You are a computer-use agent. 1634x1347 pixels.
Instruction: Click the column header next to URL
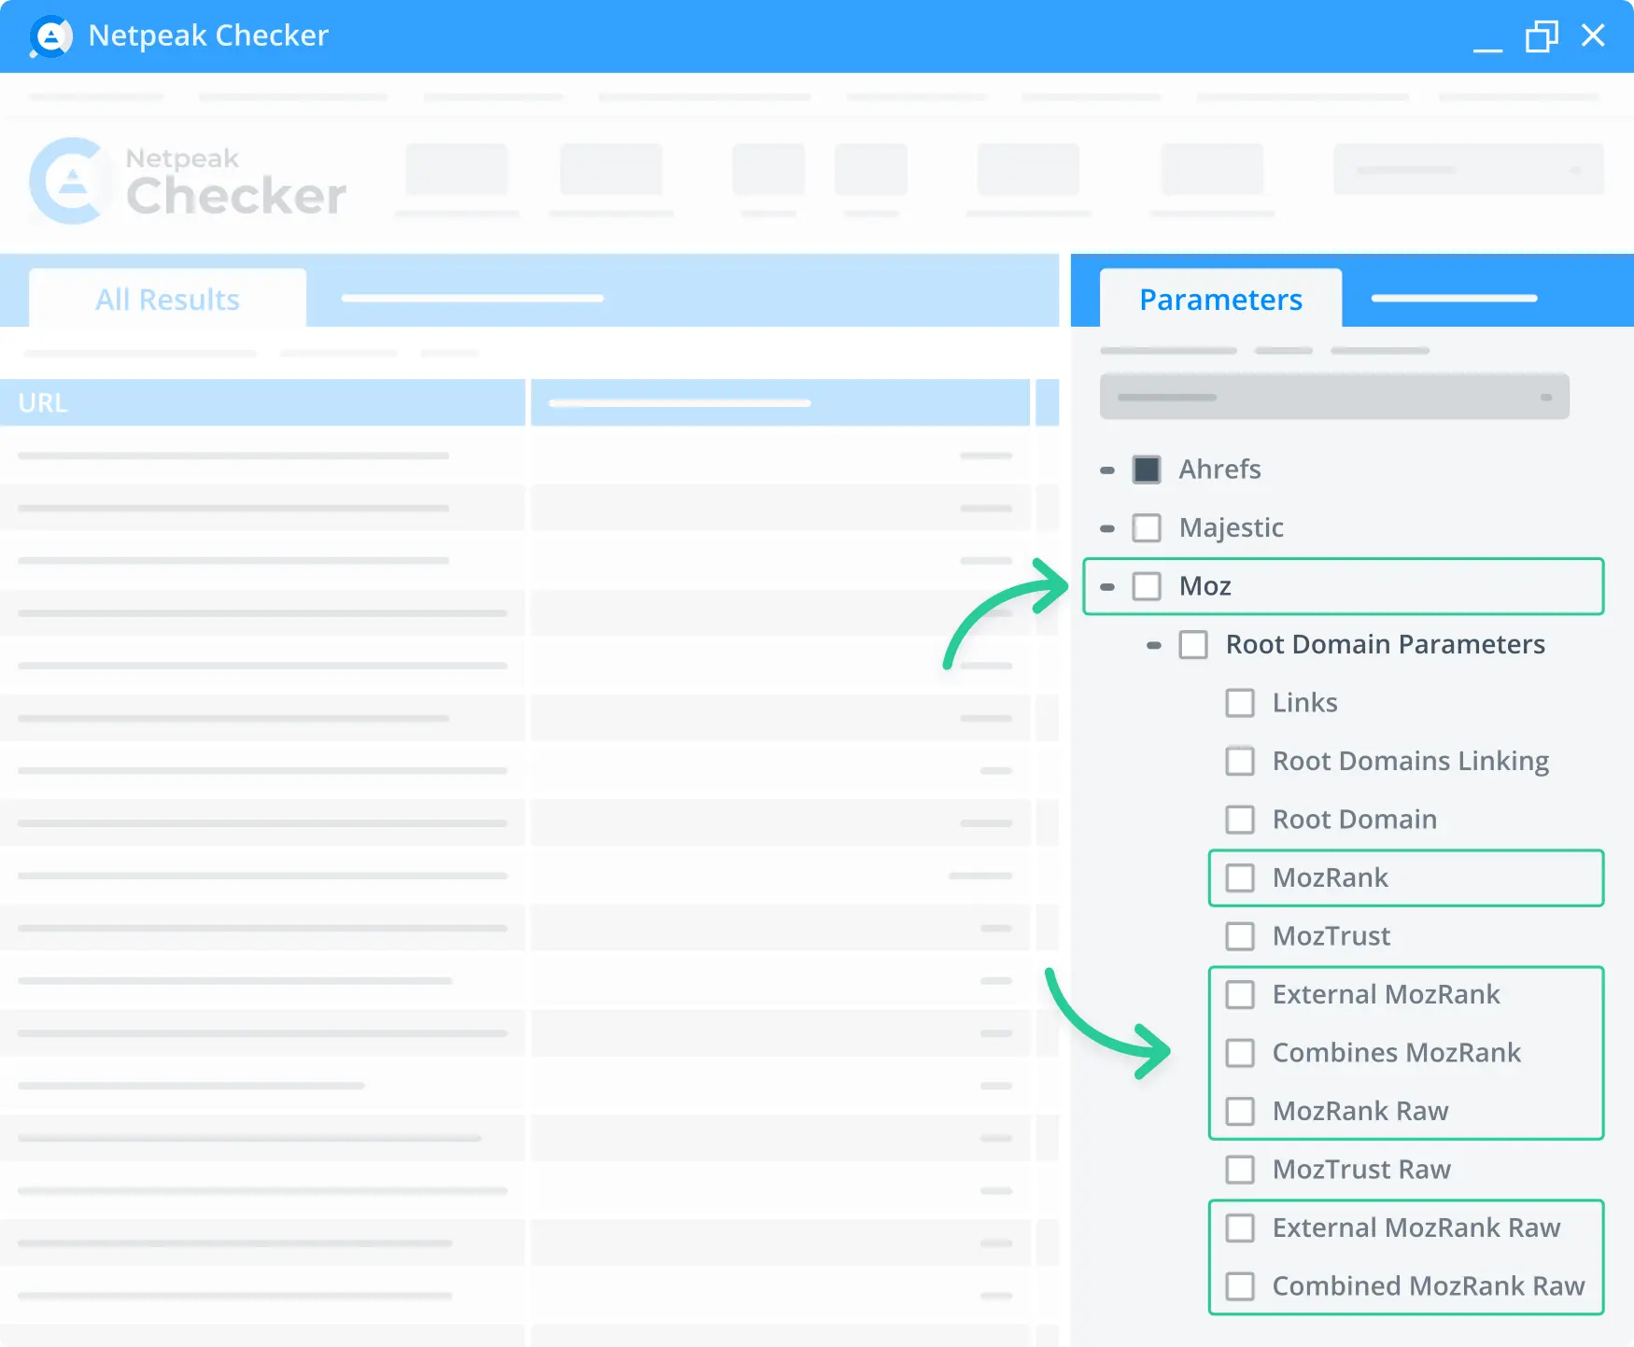click(x=781, y=403)
